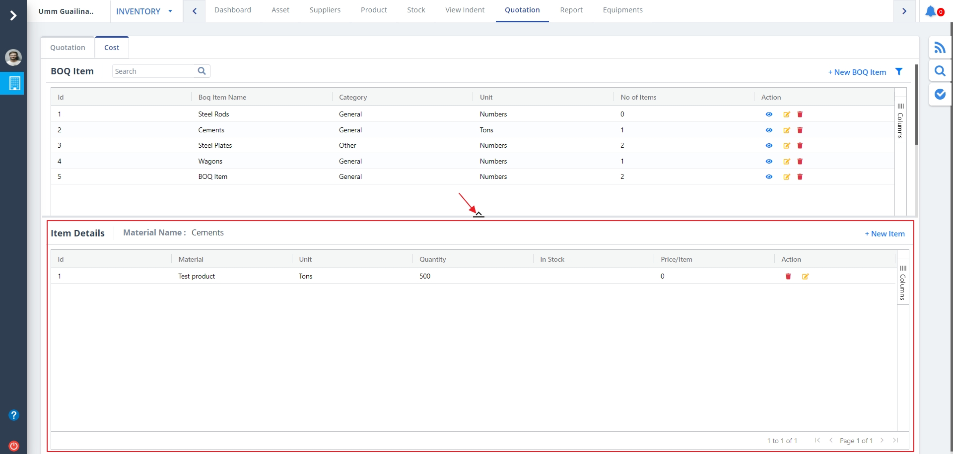Click the red power logout icon
The height and width of the screenshot is (454, 953).
coord(14,446)
